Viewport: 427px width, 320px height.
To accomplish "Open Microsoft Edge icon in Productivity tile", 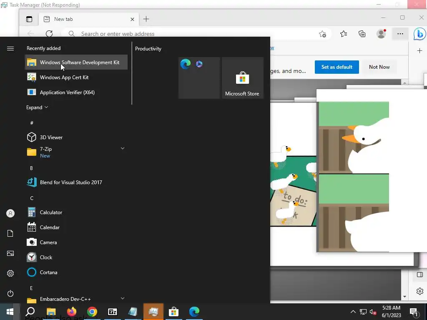I will point(186,64).
